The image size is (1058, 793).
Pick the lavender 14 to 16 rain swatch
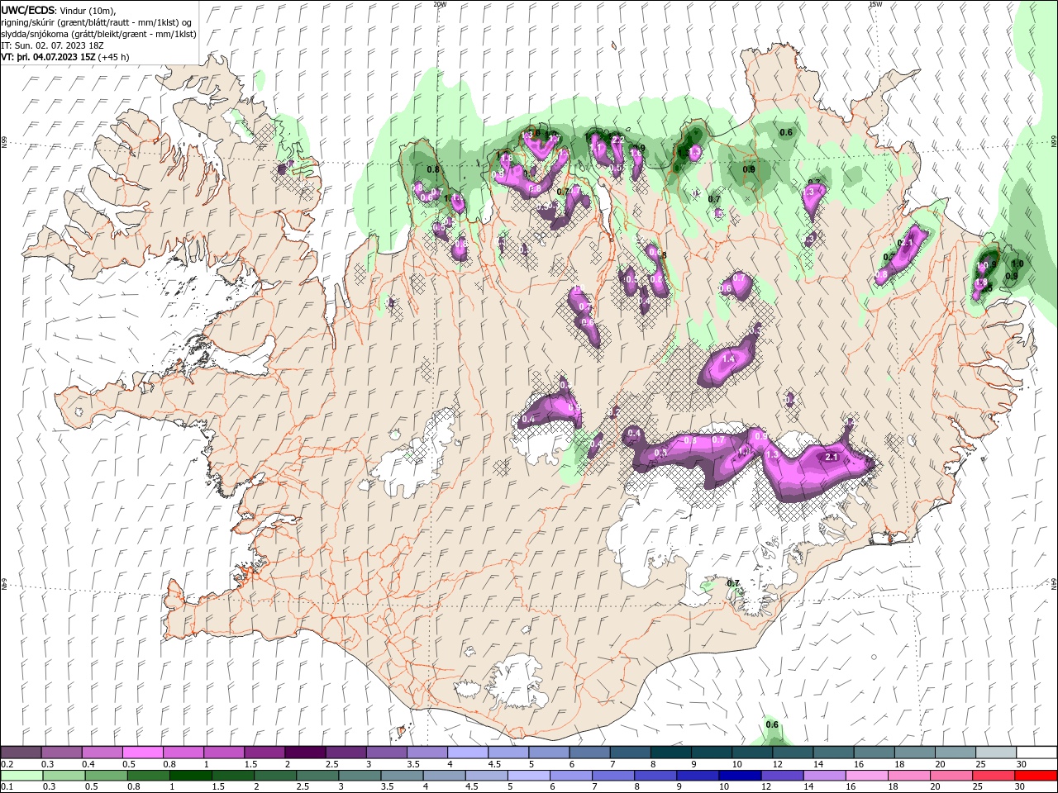[x=824, y=776]
